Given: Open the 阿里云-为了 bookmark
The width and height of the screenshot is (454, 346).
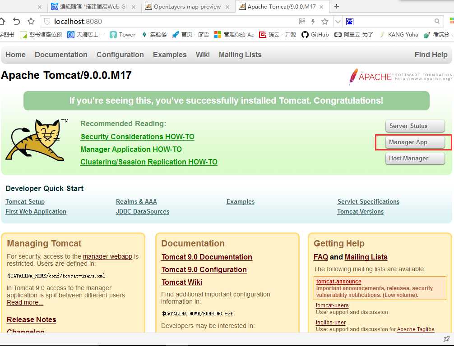Looking at the screenshot, I should point(353,35).
